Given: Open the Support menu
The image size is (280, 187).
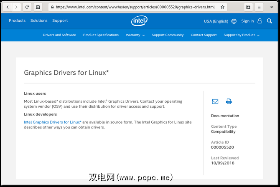Looking at the screenshot, I should tap(60, 21).
